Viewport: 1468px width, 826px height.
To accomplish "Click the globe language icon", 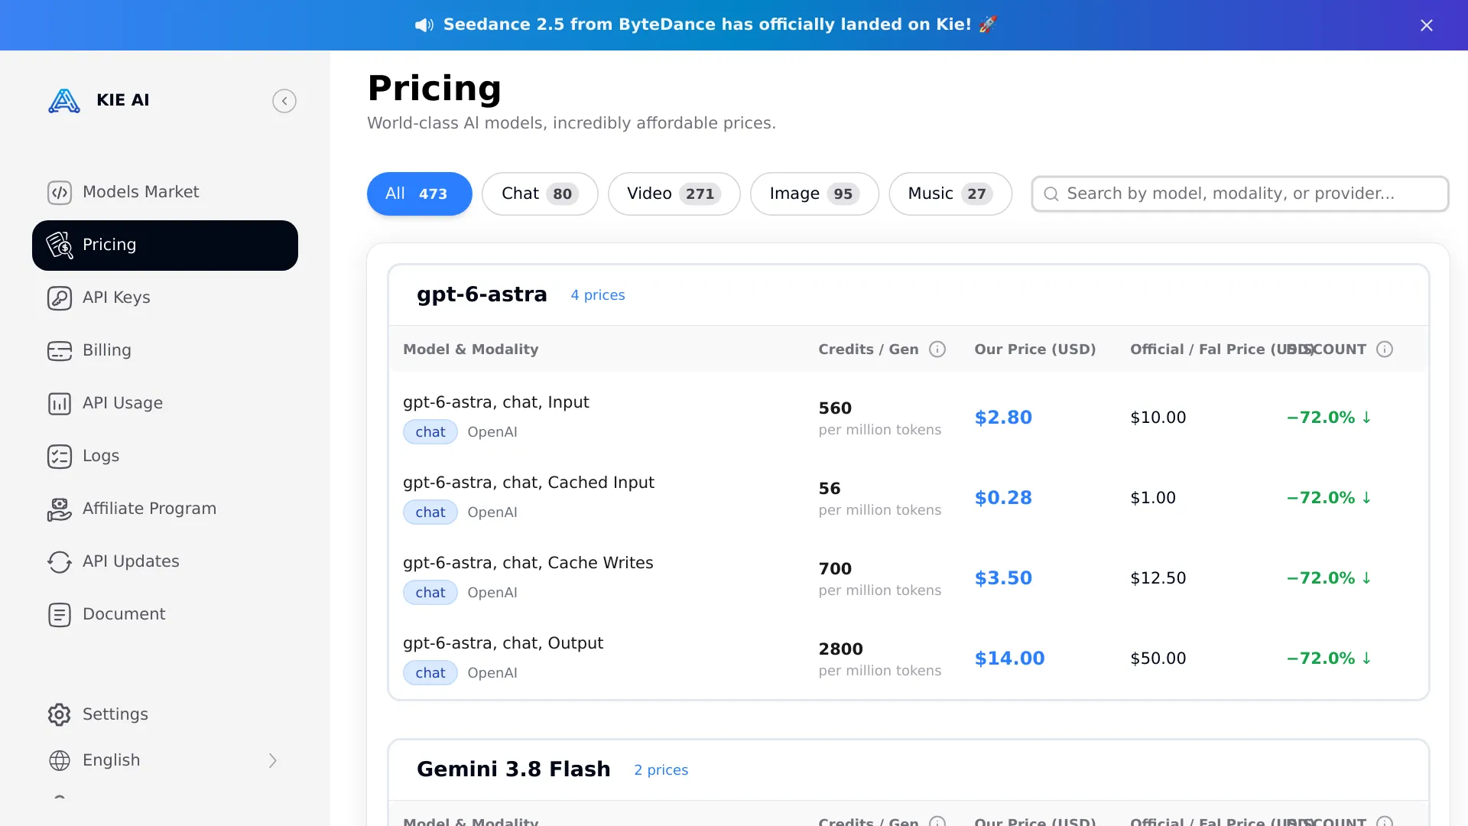I will 60,761.
